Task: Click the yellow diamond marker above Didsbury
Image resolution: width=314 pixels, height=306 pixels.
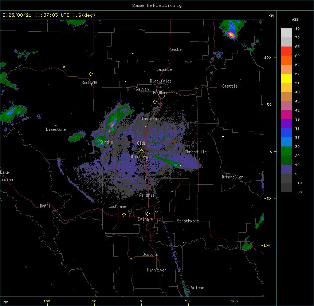Action: pyautogui.click(x=141, y=152)
